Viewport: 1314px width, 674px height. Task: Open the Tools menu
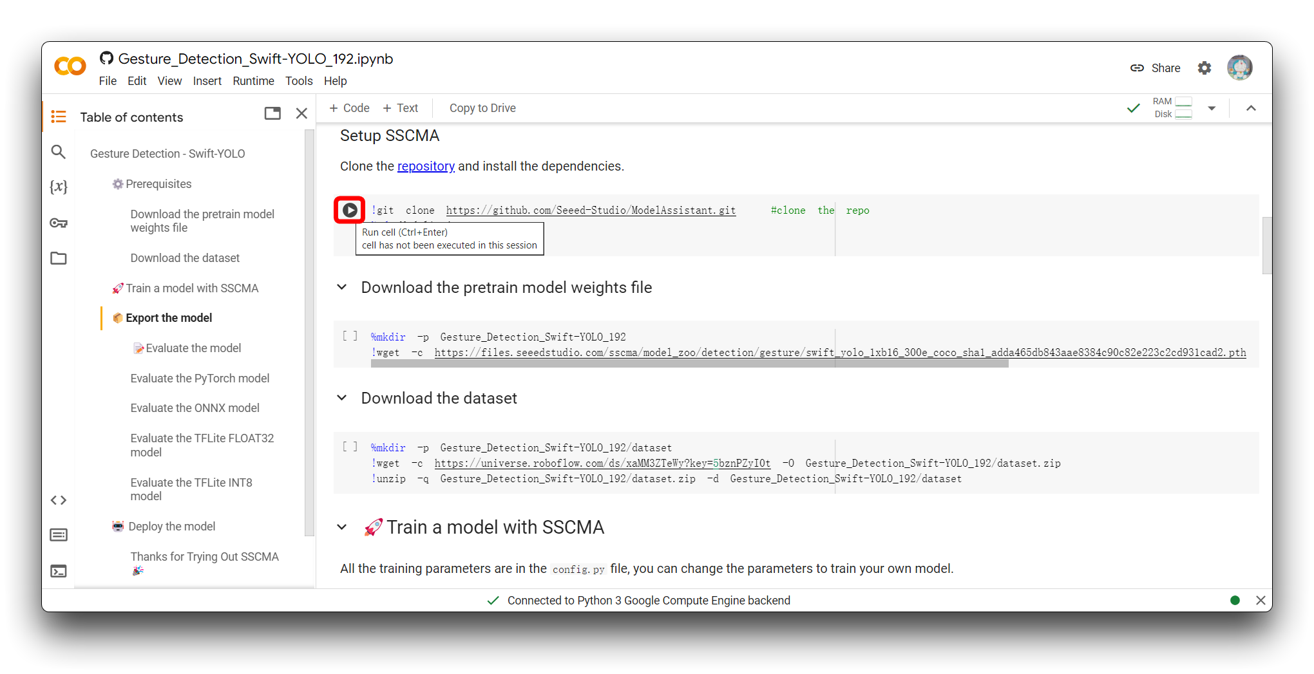(299, 81)
